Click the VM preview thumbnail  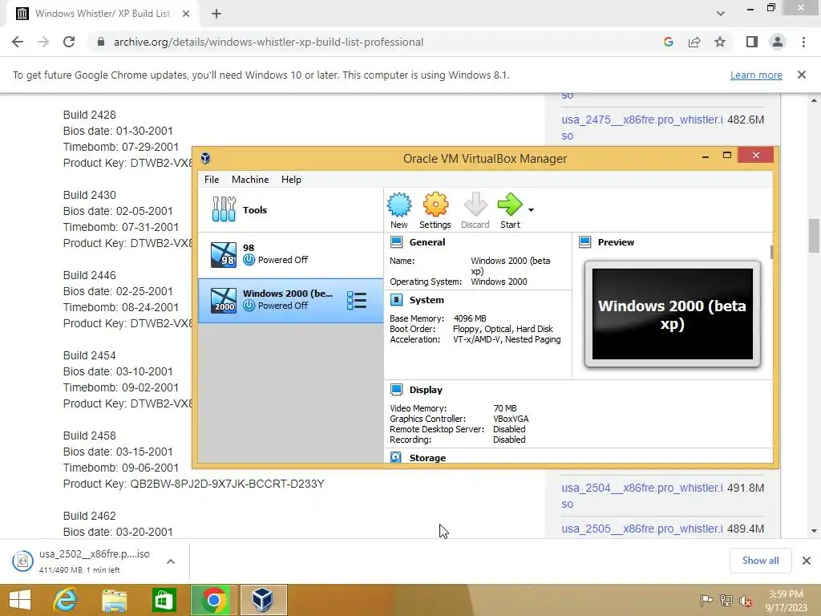[x=673, y=314]
